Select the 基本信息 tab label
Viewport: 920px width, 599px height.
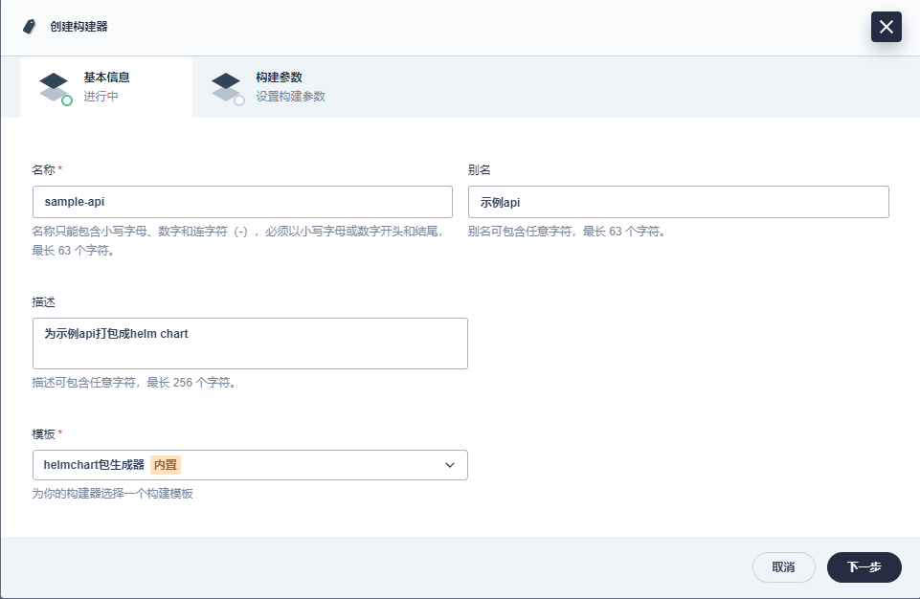(x=106, y=78)
